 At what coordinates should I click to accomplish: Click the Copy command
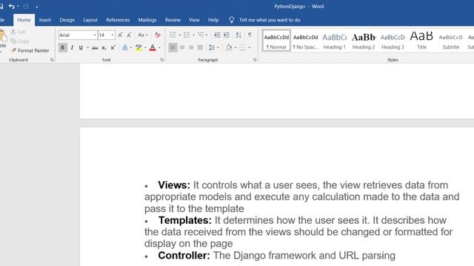20,41
